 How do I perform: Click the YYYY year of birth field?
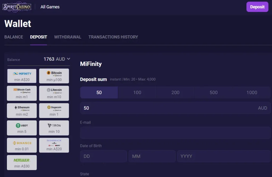(x=224, y=156)
